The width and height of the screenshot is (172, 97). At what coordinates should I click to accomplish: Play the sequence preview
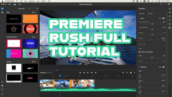click(x=88, y=73)
